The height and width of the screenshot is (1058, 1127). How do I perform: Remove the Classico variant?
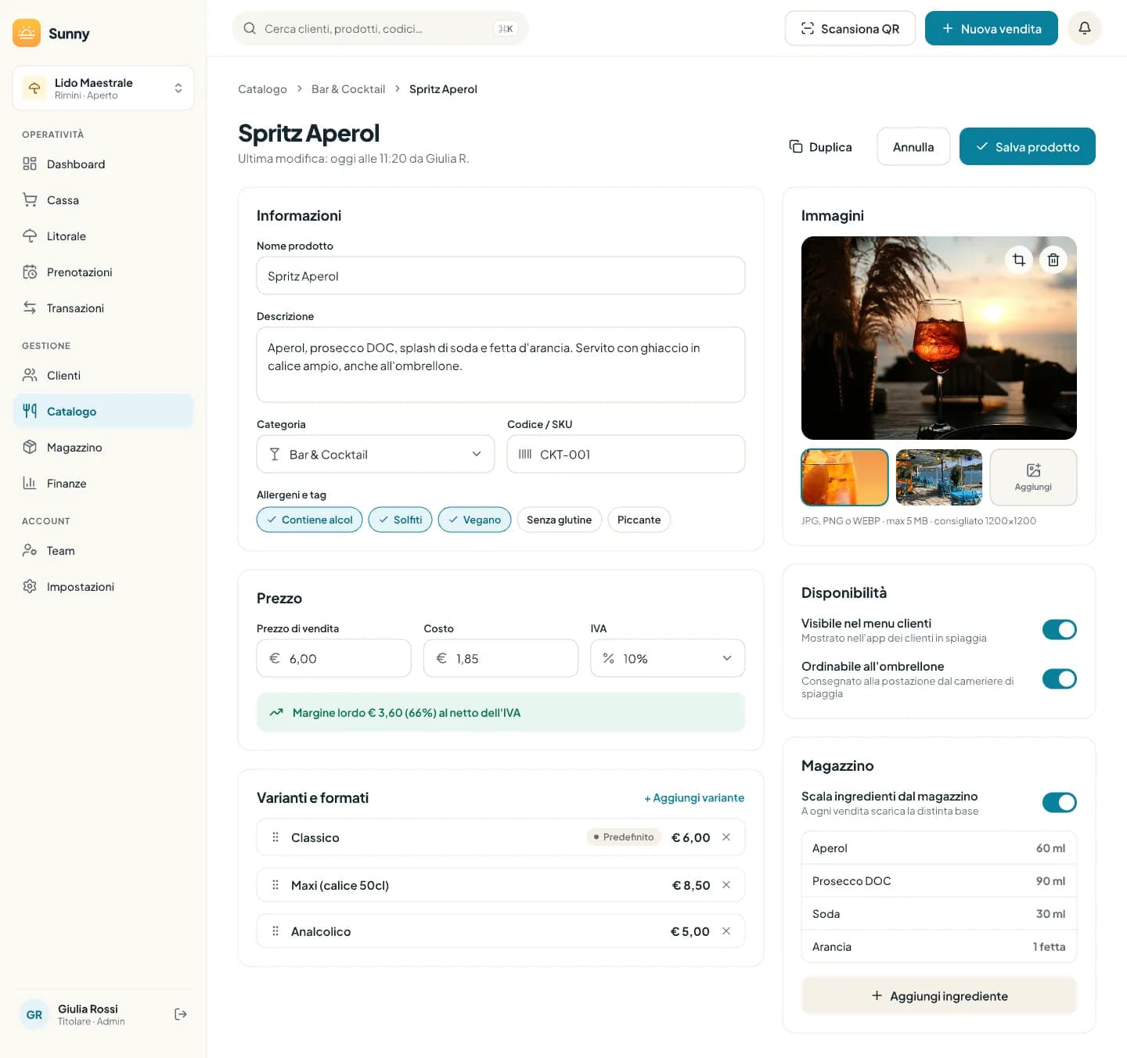point(726,837)
